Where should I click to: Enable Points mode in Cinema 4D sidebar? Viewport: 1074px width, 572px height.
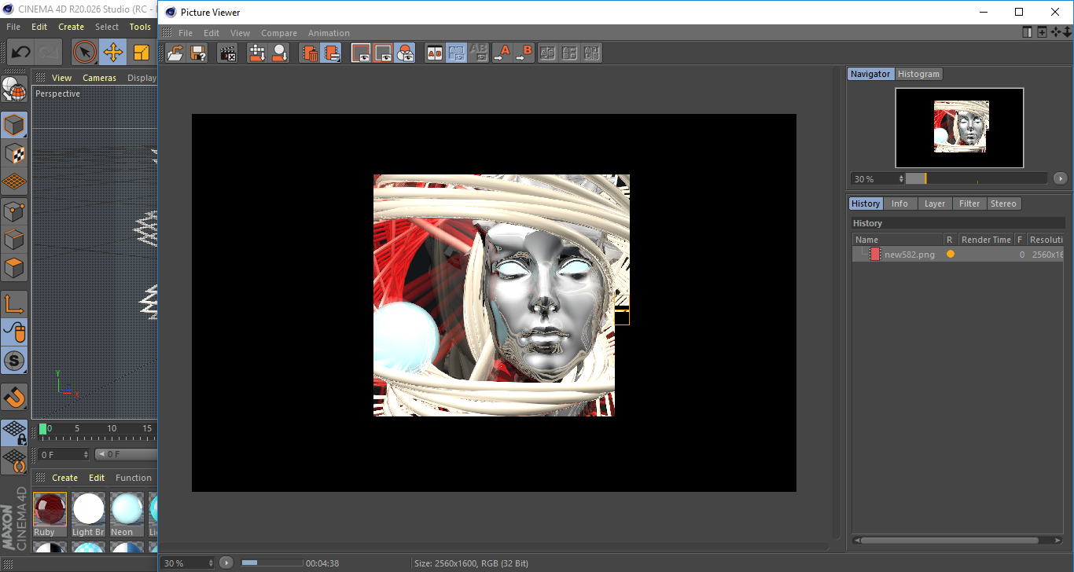(x=14, y=211)
